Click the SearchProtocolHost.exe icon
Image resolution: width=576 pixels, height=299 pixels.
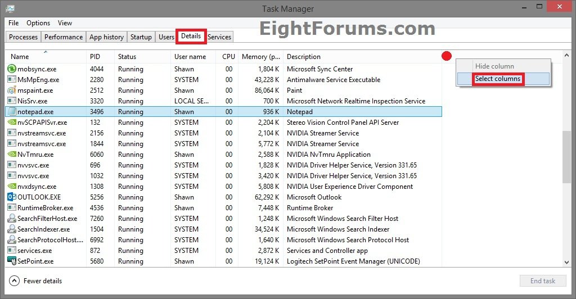(x=12, y=239)
